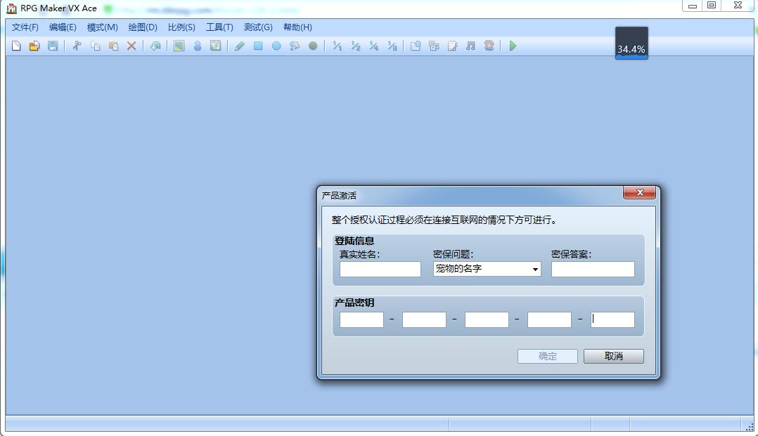Select the Pencil drawing tool

(240, 46)
